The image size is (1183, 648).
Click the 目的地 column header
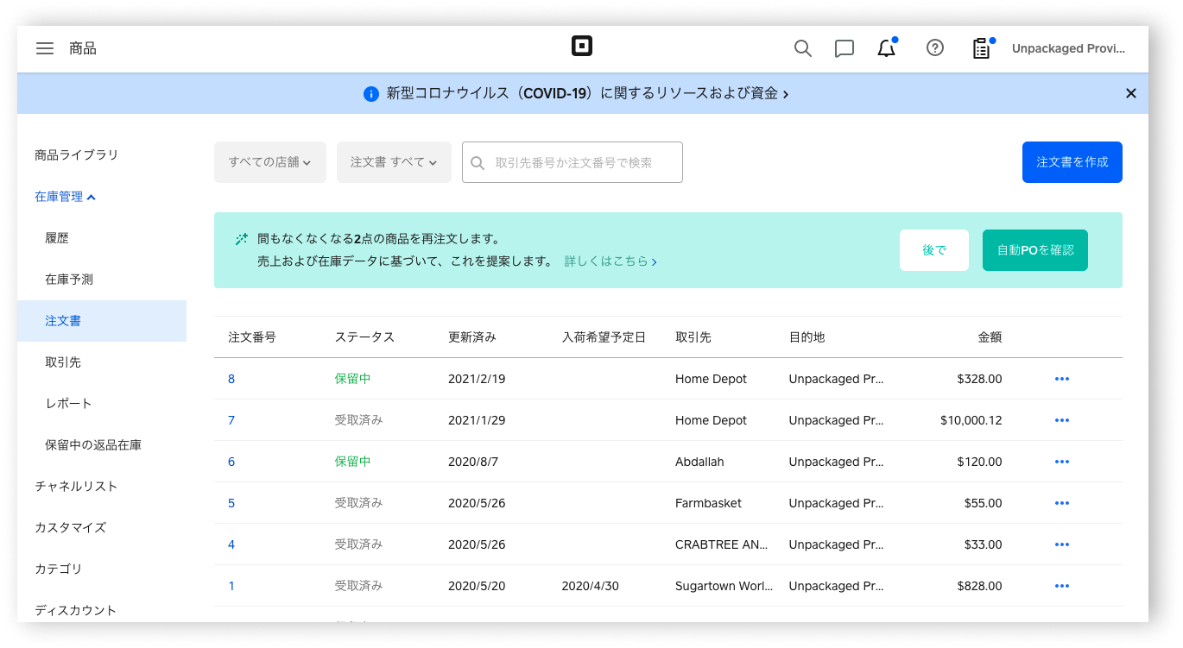807,337
